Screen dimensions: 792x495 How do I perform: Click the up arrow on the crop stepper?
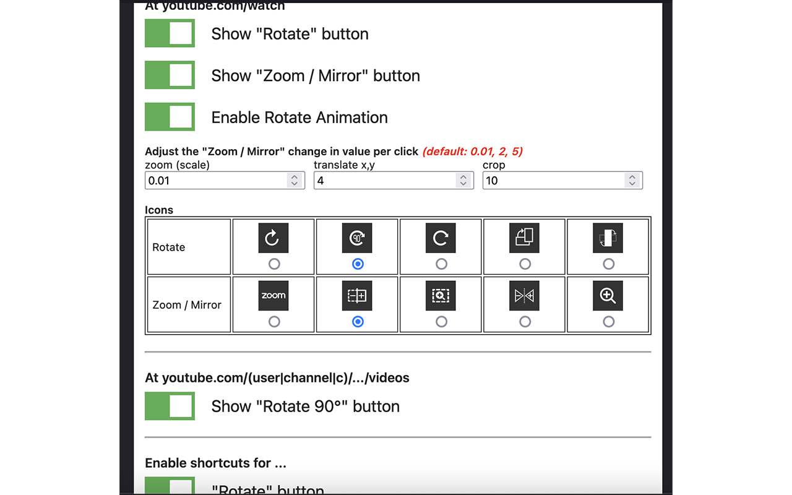pyautogui.click(x=632, y=177)
